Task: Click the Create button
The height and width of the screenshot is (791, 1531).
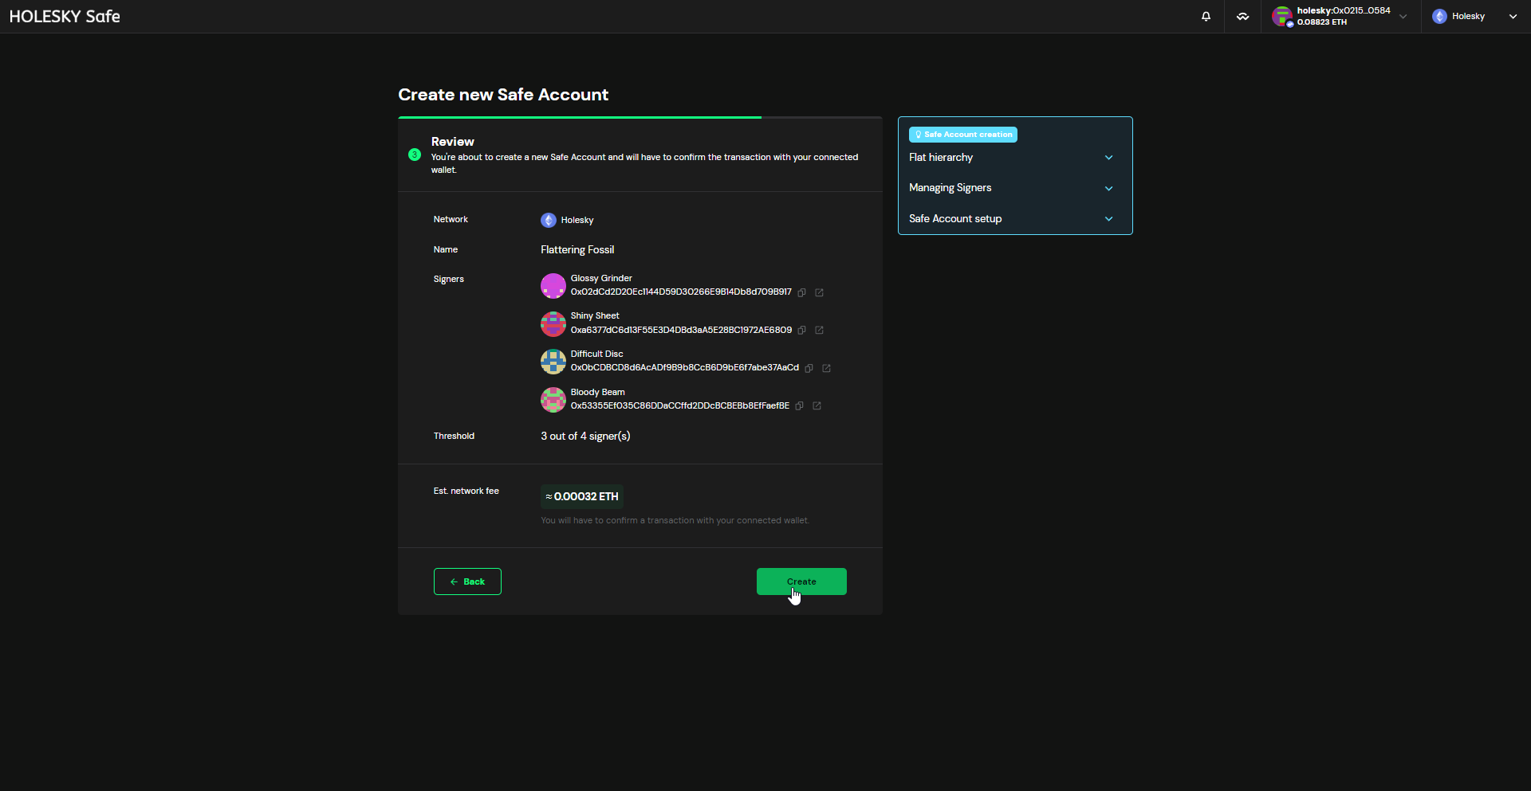Action: pos(801,582)
